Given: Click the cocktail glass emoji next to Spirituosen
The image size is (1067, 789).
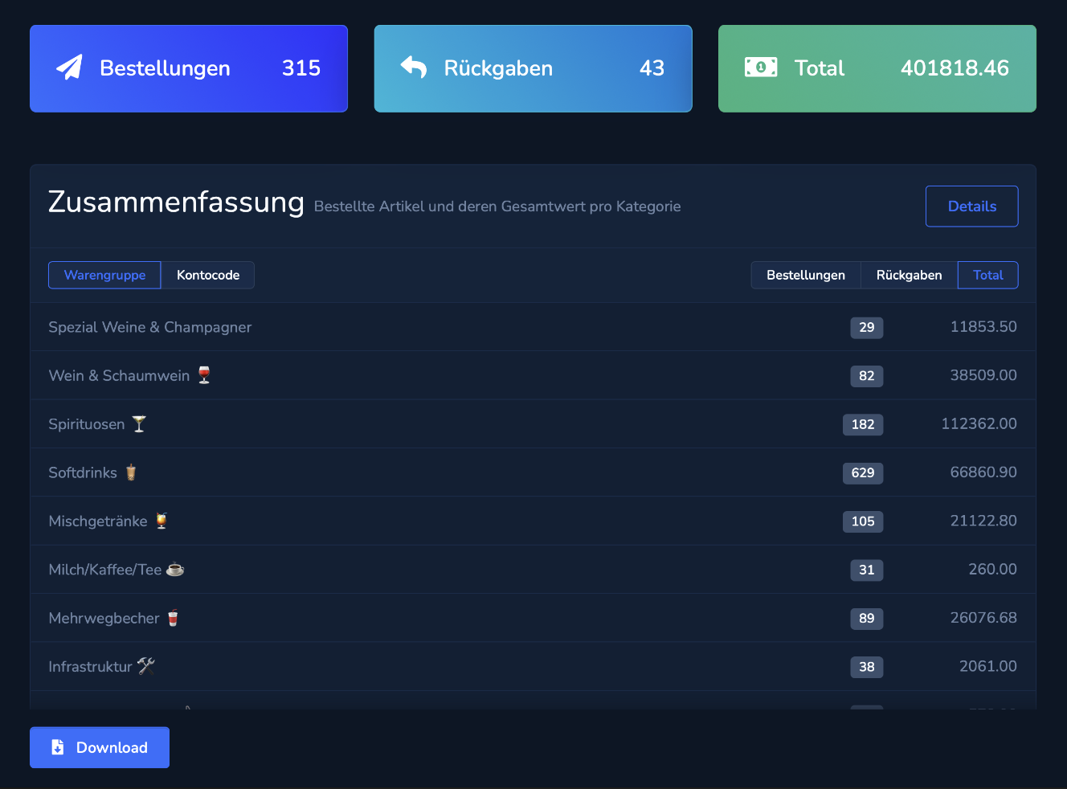Looking at the screenshot, I should 139,424.
